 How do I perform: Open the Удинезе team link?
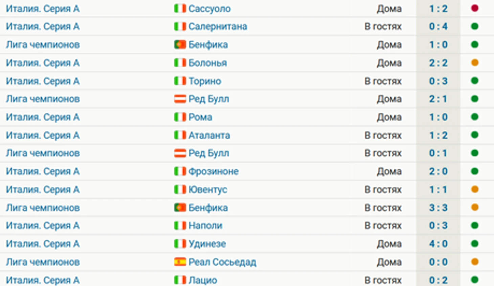coord(207,244)
